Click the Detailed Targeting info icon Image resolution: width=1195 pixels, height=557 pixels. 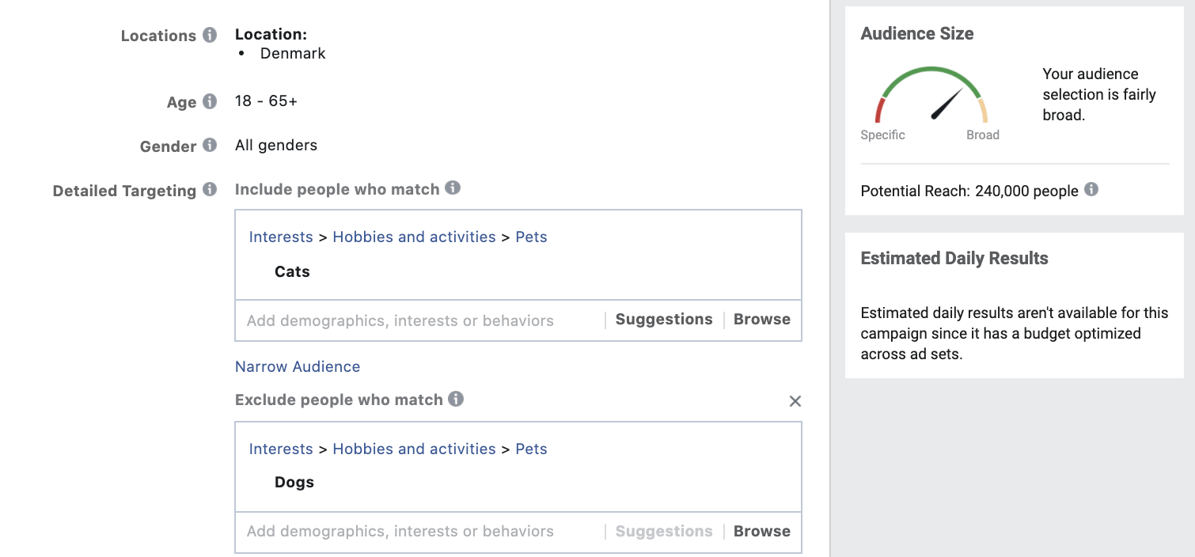pyautogui.click(x=209, y=190)
